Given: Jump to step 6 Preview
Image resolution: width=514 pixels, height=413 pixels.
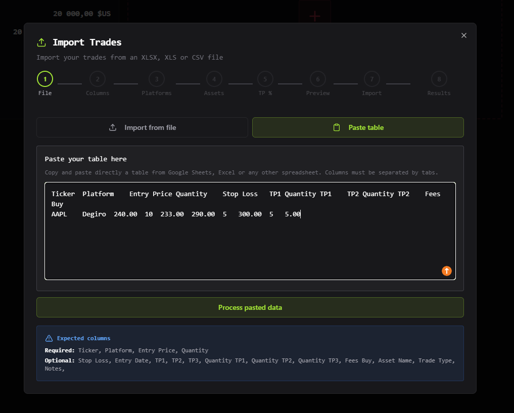Looking at the screenshot, I should tap(318, 79).
